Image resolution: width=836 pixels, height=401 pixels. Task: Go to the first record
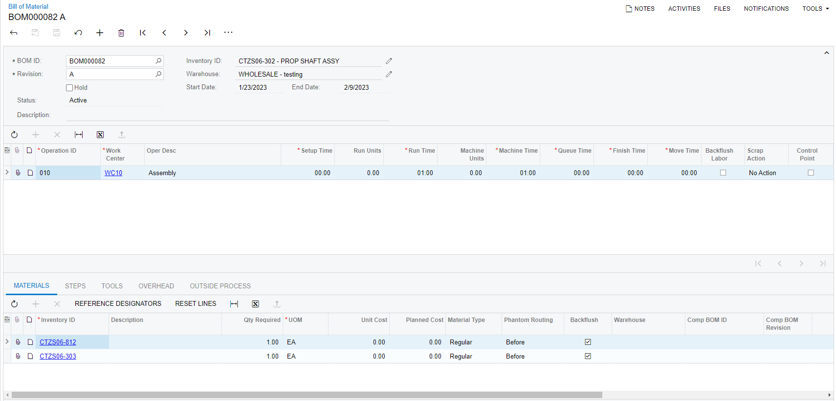(143, 33)
